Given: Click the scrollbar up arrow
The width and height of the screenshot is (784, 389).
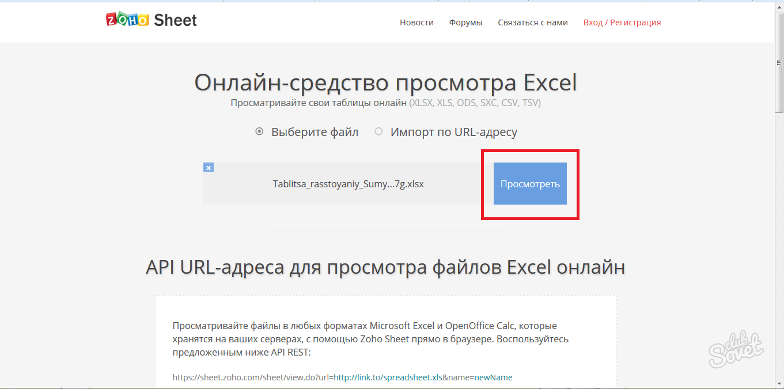Looking at the screenshot, I should (779, 6).
